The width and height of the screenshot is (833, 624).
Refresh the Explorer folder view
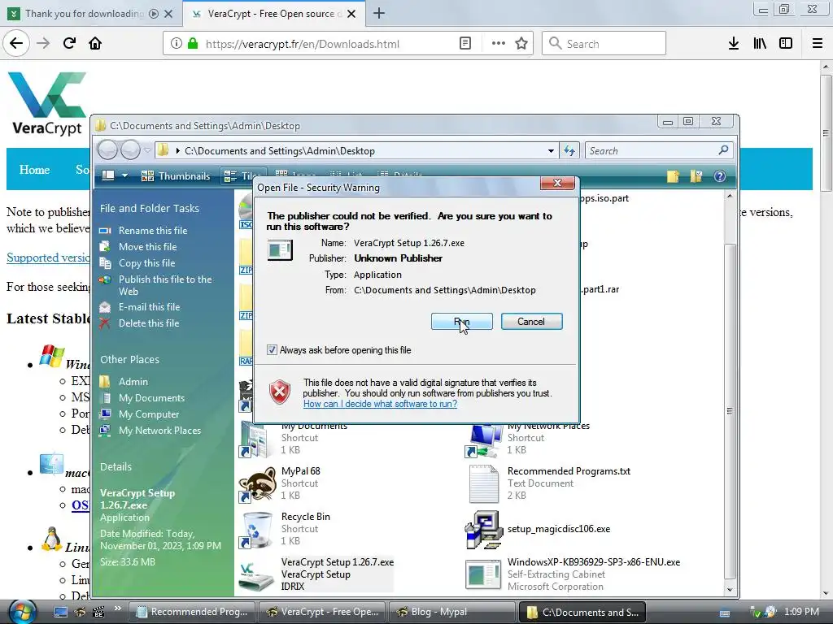pos(569,150)
